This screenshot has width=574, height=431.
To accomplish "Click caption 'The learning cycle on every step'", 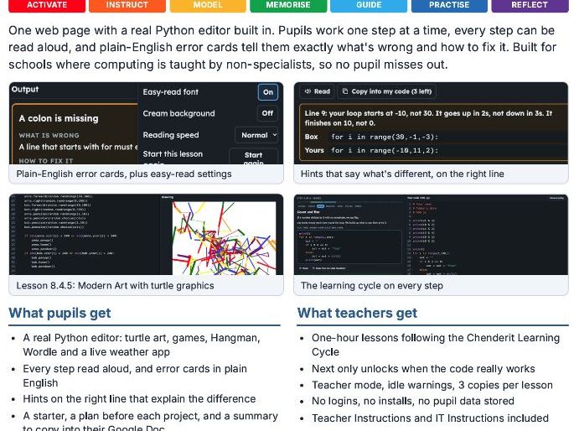I will (x=371, y=286).
